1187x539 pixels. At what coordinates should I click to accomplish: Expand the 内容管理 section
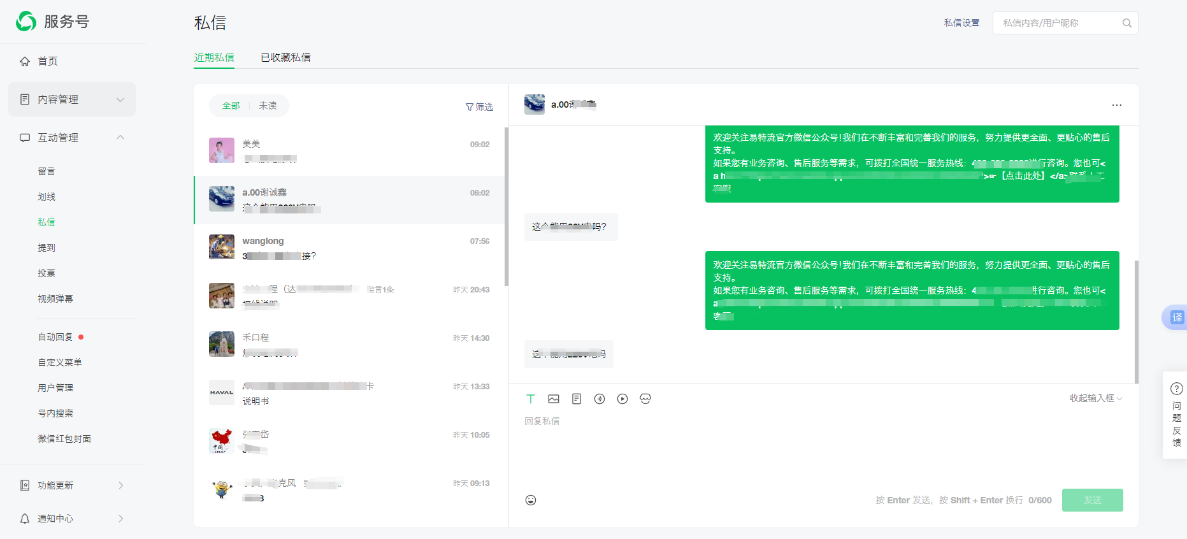[x=72, y=99]
